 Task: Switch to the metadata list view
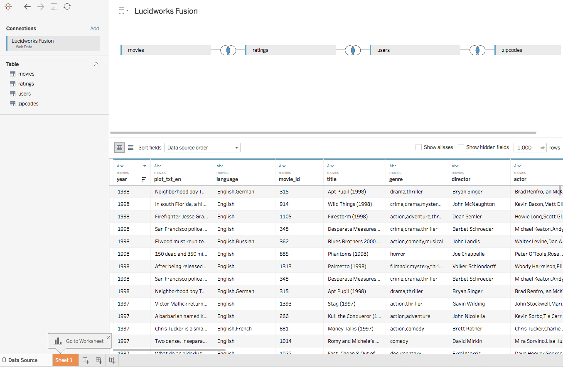coord(131,147)
